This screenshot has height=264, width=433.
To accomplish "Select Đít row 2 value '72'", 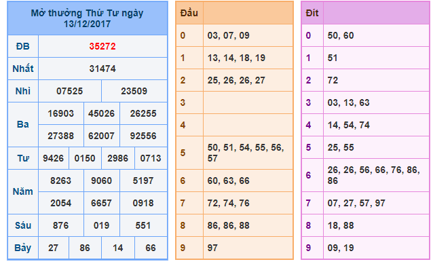I will tap(333, 80).
